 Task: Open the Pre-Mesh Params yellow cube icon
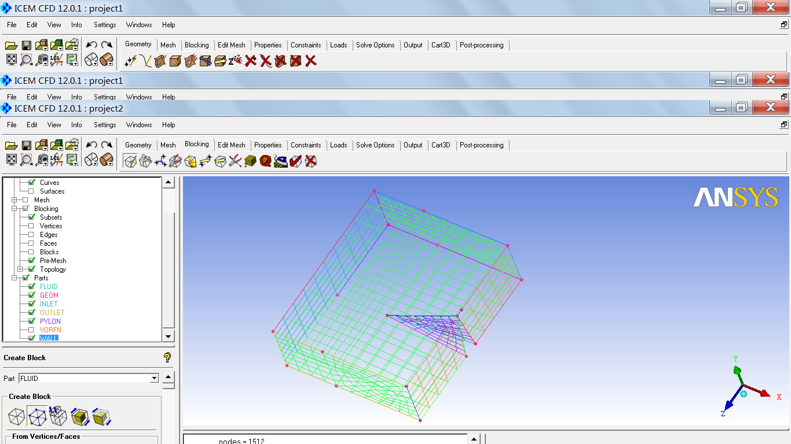[251, 161]
